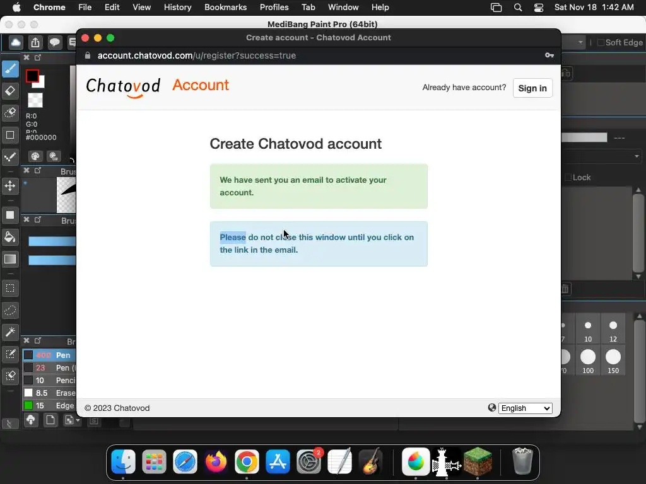Image resolution: width=646 pixels, height=484 pixels.
Task: Click the trash icon in layer panel
Action: coord(565,289)
